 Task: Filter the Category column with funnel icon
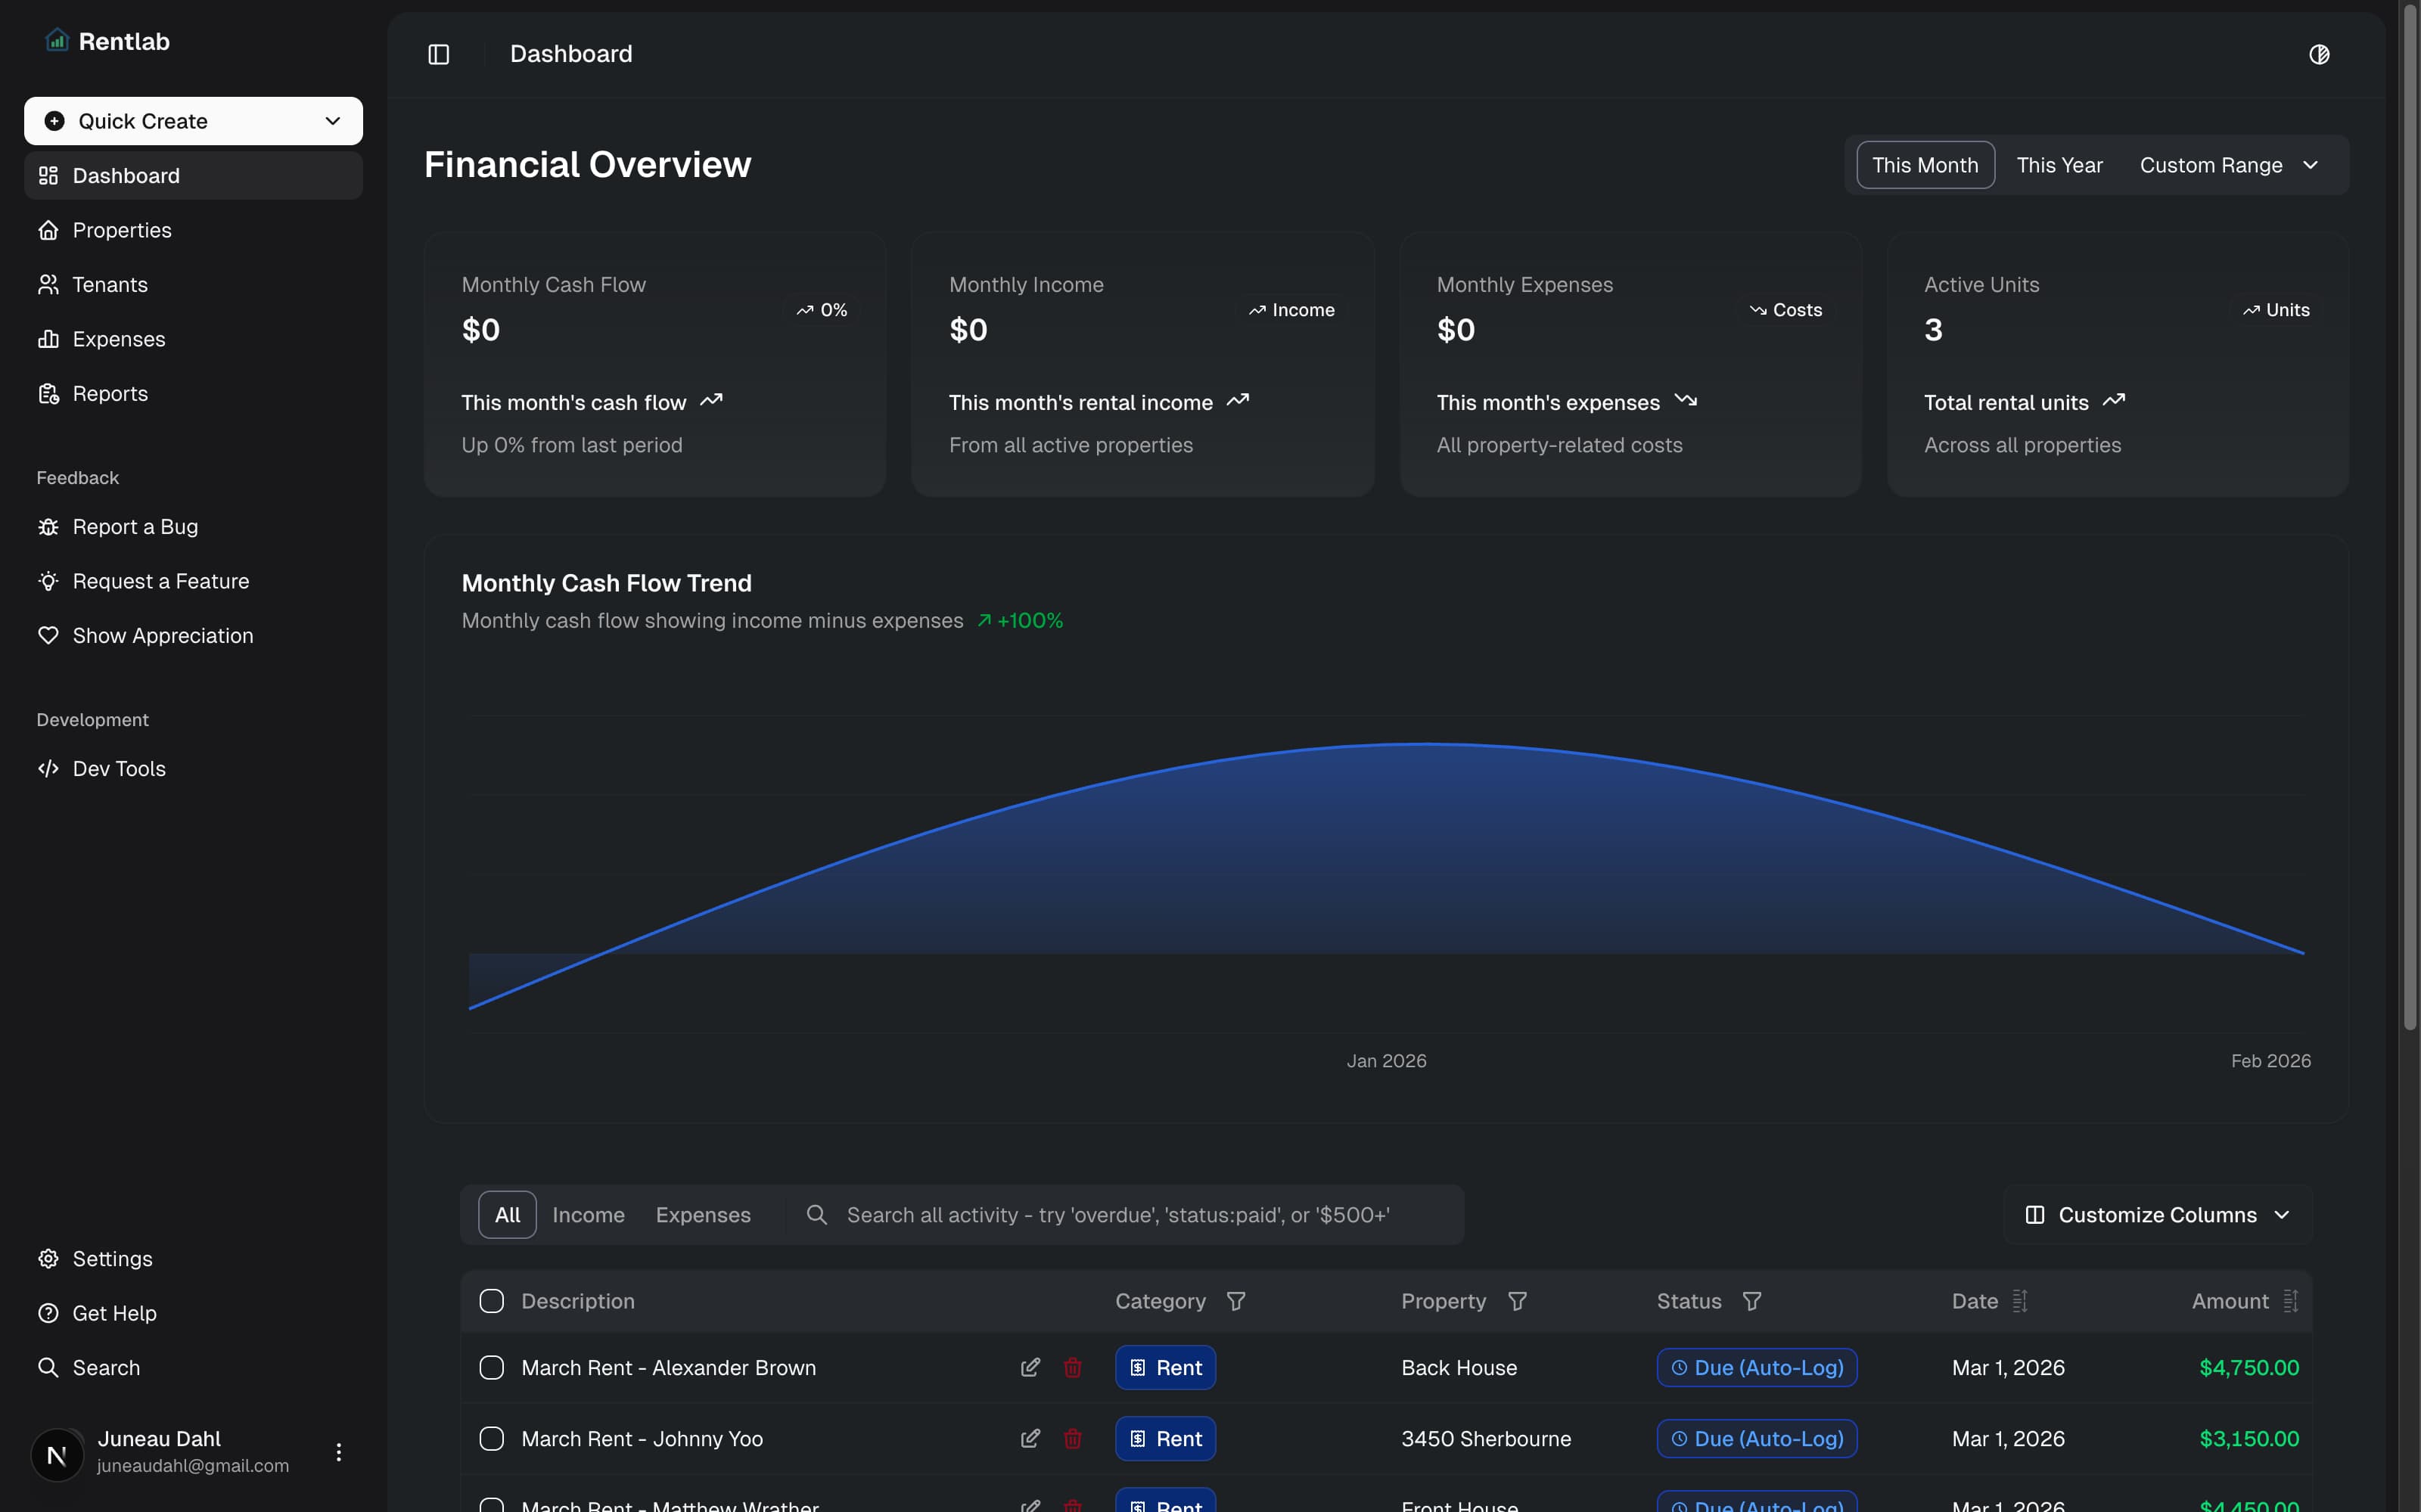[1236, 1301]
